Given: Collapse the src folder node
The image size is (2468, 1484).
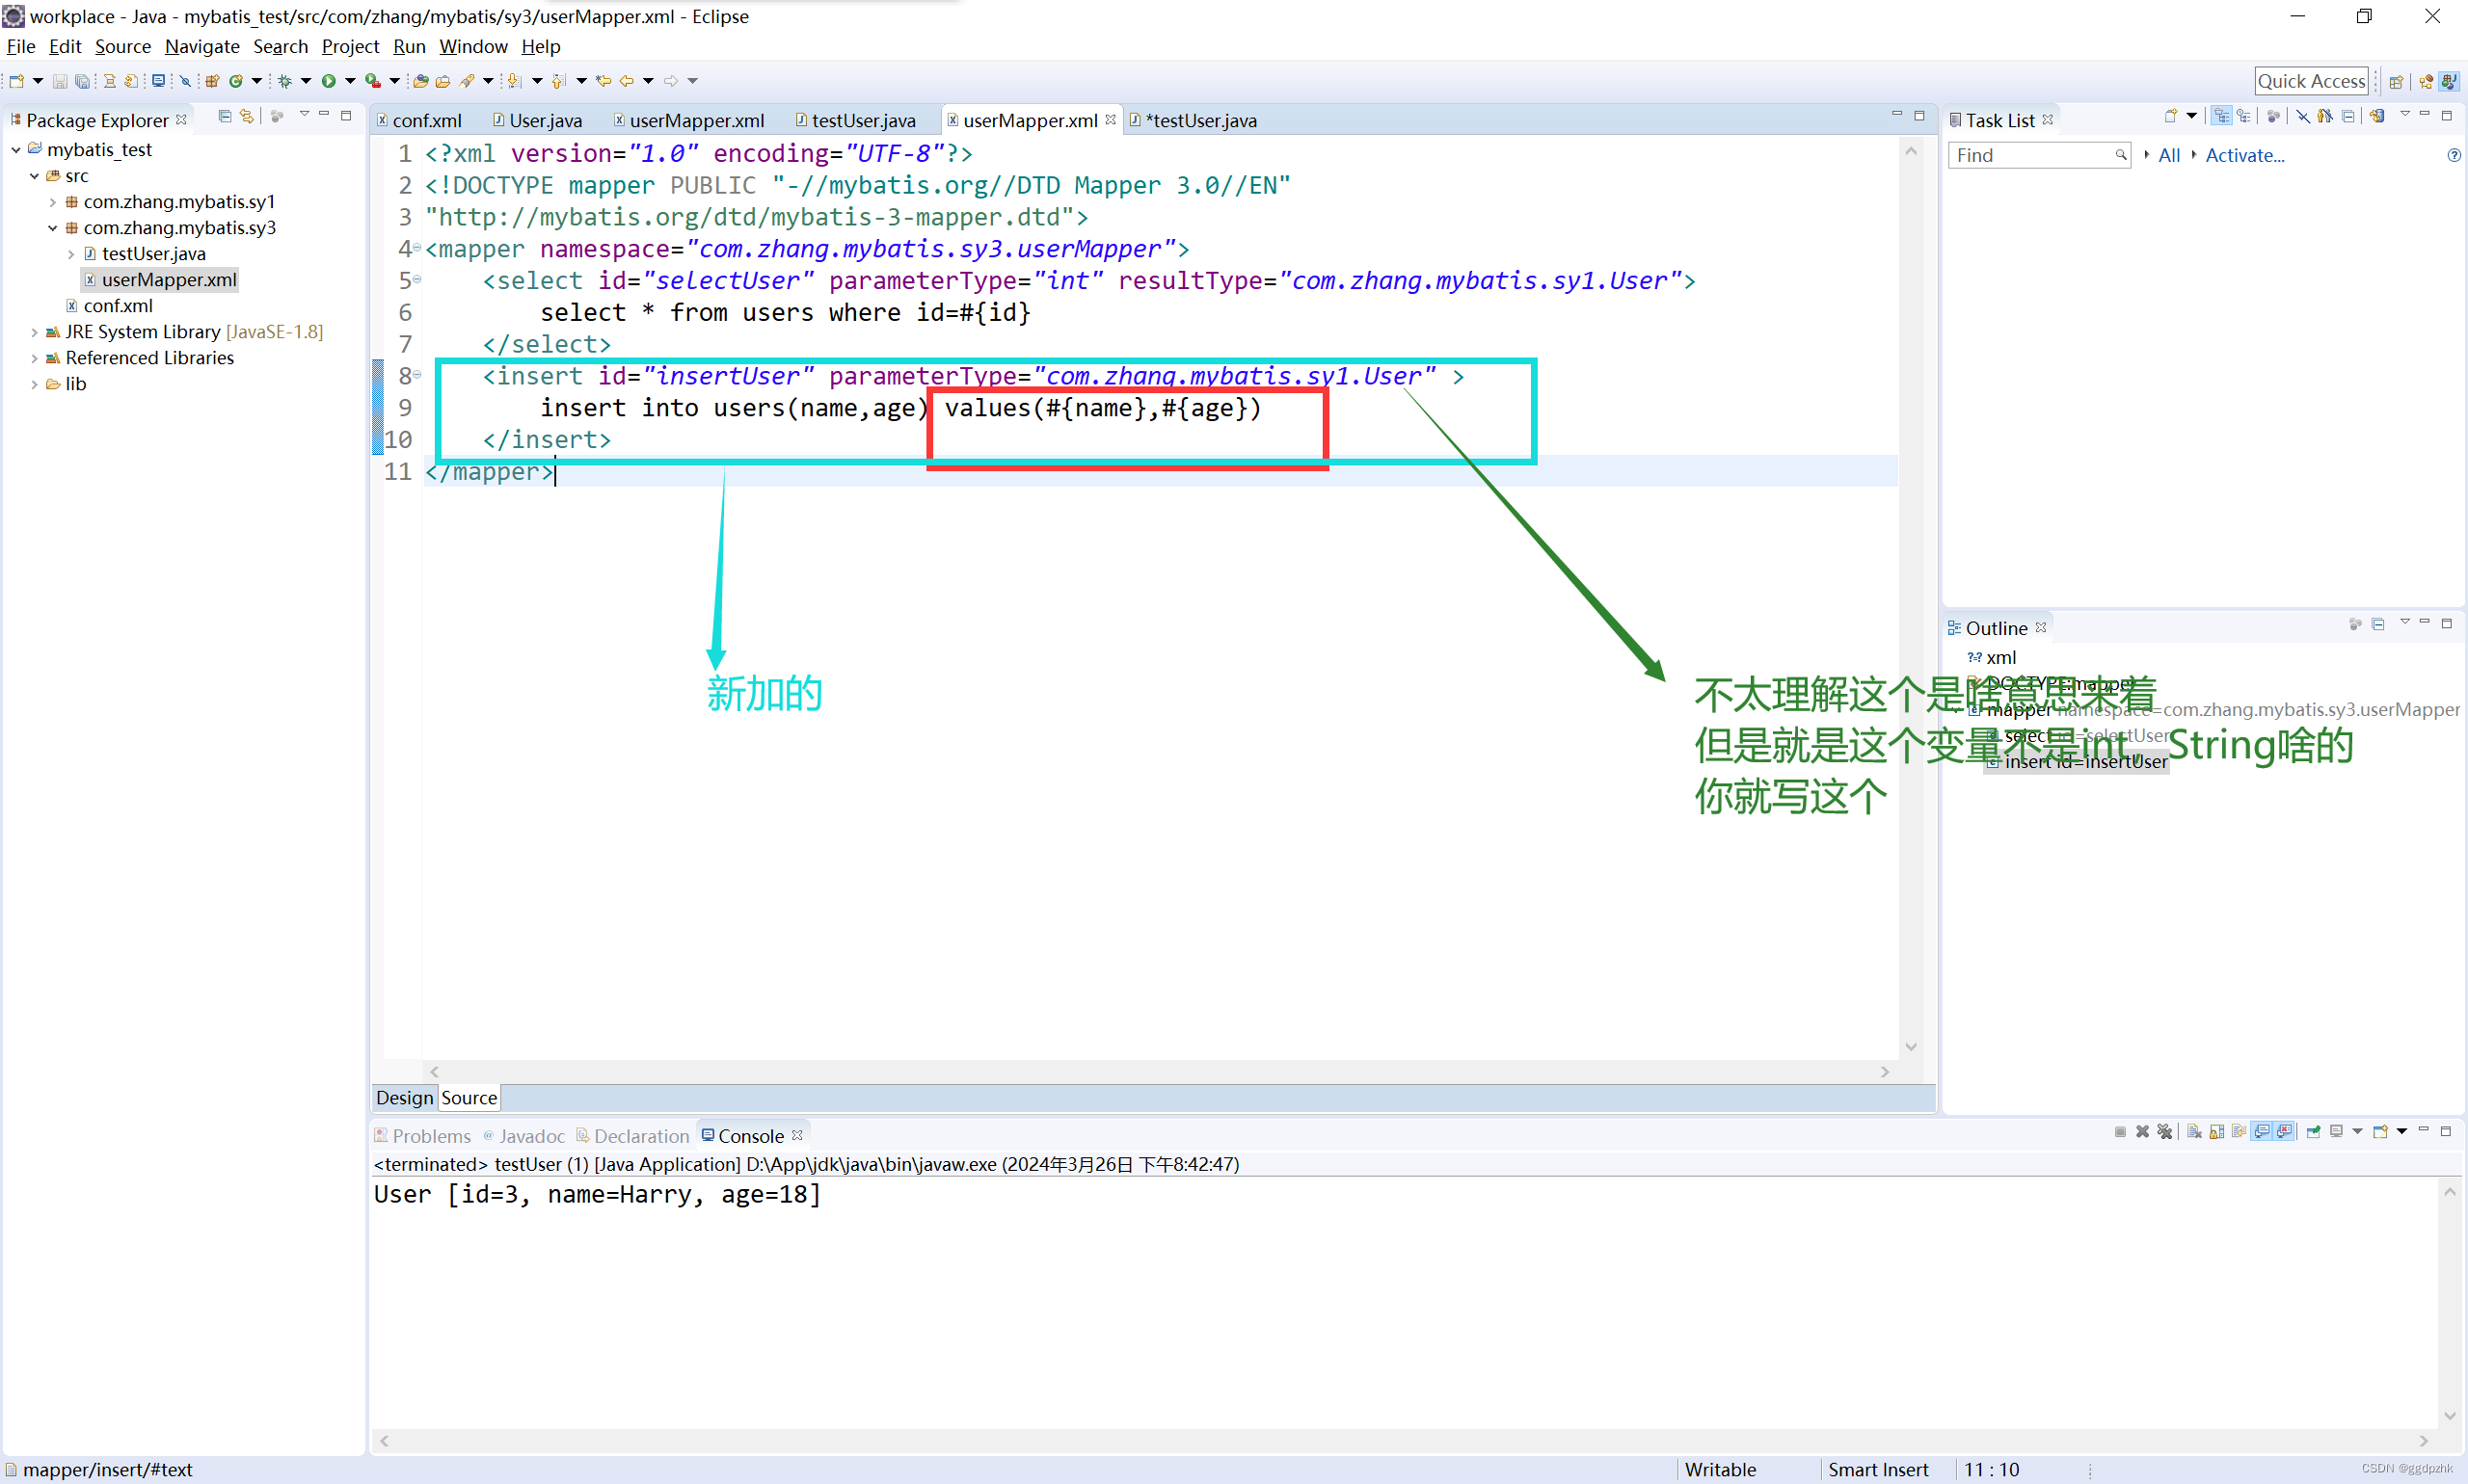Looking at the screenshot, I should pyautogui.click(x=34, y=176).
